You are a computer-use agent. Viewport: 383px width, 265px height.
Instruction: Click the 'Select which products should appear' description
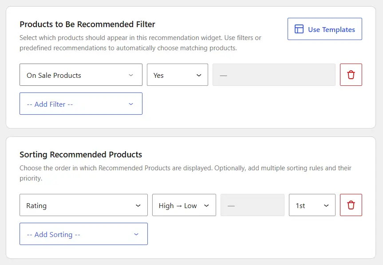[140, 43]
